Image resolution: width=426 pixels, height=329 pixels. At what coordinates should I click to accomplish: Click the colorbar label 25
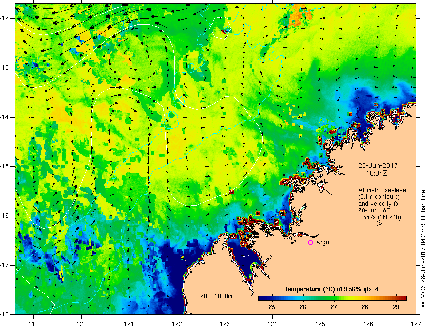[x=272, y=307]
